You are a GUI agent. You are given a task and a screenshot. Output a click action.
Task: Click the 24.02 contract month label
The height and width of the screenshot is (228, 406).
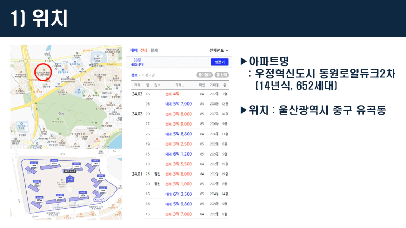point(137,114)
